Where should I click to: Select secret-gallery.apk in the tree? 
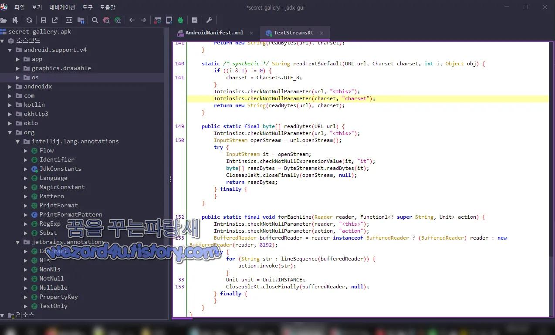click(40, 32)
